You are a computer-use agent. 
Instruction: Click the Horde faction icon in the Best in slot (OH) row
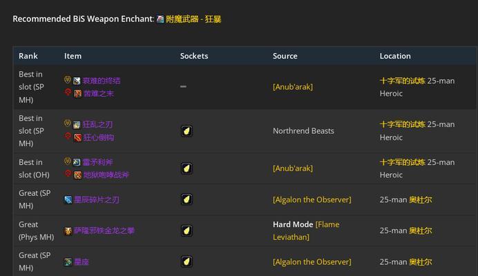pyautogui.click(x=68, y=174)
